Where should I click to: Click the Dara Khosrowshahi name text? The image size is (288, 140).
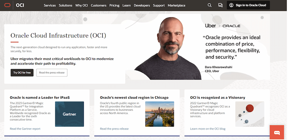(219, 67)
